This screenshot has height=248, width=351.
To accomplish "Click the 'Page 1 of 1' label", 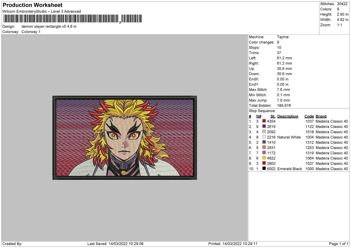I will coord(339,244).
